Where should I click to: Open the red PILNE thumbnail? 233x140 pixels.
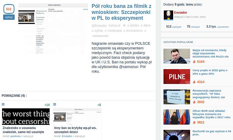tap(177, 76)
